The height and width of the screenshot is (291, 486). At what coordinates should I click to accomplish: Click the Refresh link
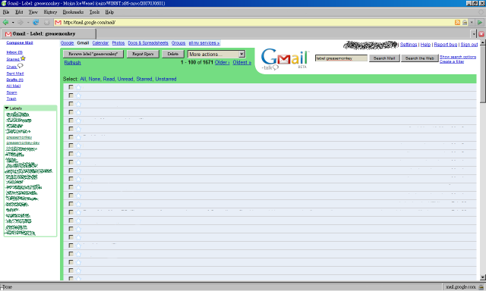pos(73,62)
